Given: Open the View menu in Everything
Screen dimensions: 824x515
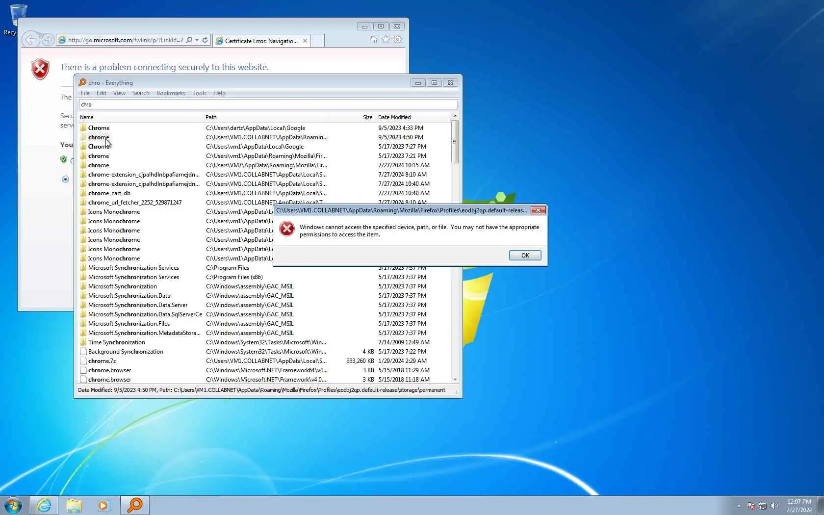Looking at the screenshot, I should (x=119, y=93).
